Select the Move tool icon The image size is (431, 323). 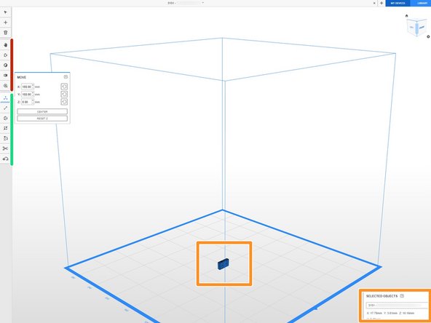click(x=6, y=97)
